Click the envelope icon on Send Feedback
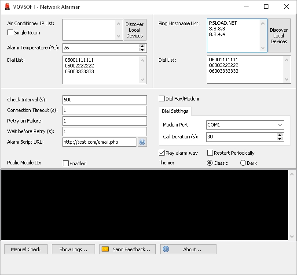The width and height of the screenshot is (297, 275). (105, 249)
